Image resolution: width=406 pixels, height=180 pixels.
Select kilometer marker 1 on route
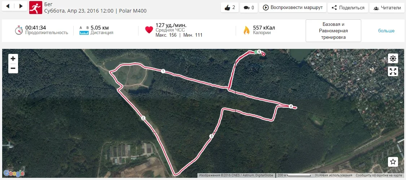[x=163, y=71]
